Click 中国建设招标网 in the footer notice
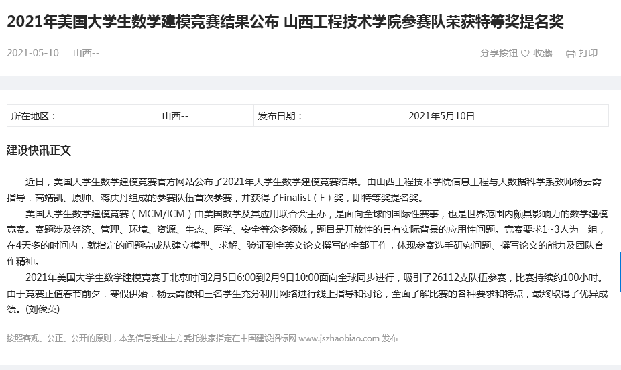621x370 pixels. [x=269, y=338]
